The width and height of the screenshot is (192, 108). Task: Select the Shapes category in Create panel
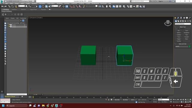pos(178,21)
